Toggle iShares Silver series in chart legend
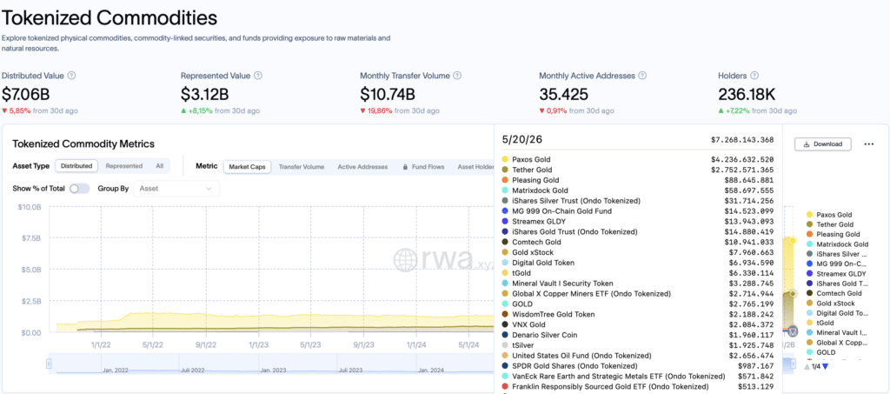Screen dimensions: 890x394 (837, 254)
